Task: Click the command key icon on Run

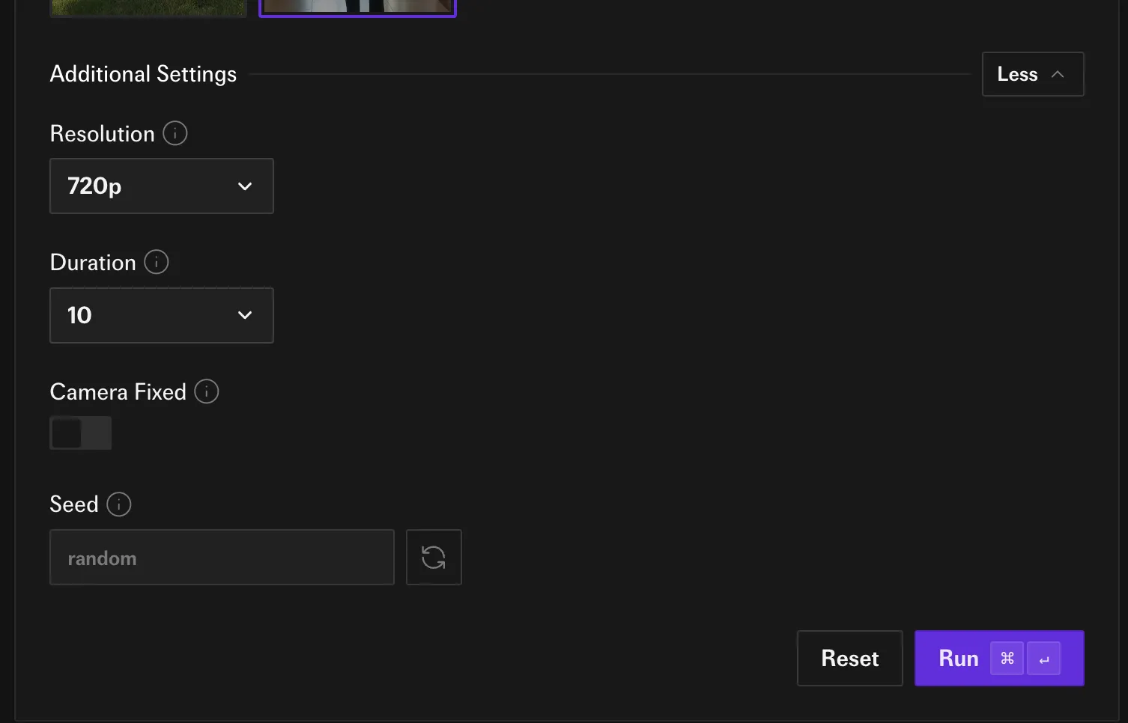Action: click(x=1007, y=659)
